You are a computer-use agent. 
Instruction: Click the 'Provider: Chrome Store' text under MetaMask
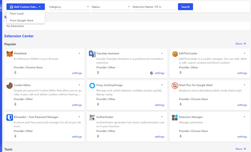tap(28, 68)
